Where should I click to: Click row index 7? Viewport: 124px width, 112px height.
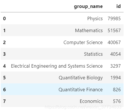5,101
